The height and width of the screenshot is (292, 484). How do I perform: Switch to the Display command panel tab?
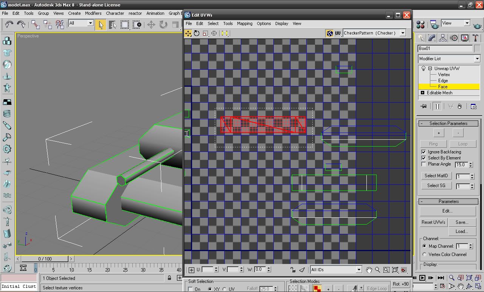pos(465,38)
